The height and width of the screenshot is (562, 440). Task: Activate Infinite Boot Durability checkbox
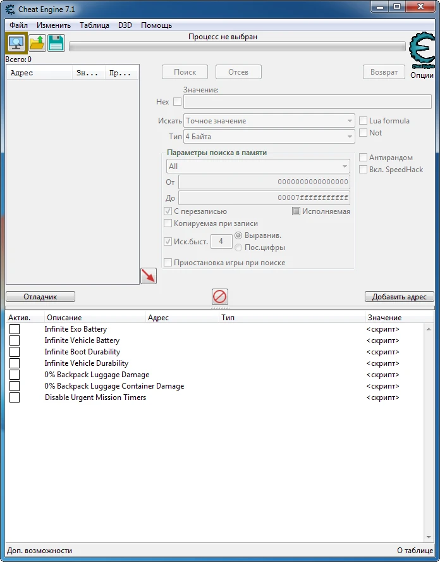coord(15,352)
